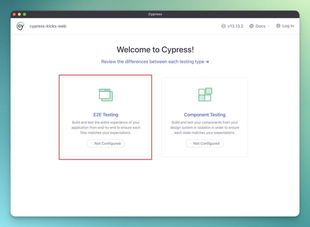Click the E2E Testing description text
310x227 pixels.
tap(106, 128)
